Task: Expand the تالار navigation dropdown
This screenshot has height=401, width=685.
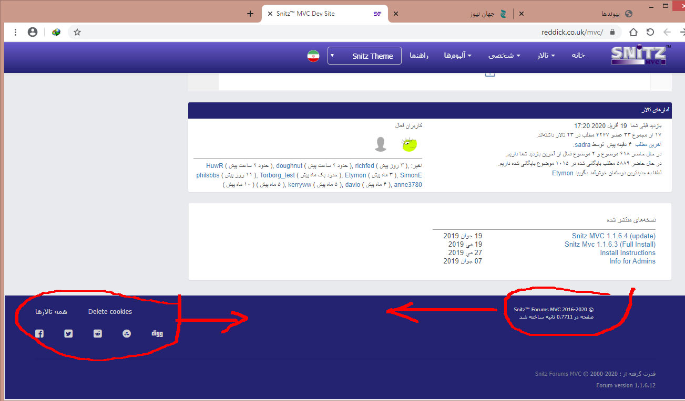Action: coord(546,56)
